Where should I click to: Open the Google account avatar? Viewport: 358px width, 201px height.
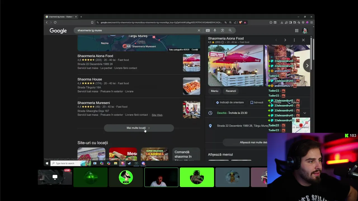(x=305, y=30)
